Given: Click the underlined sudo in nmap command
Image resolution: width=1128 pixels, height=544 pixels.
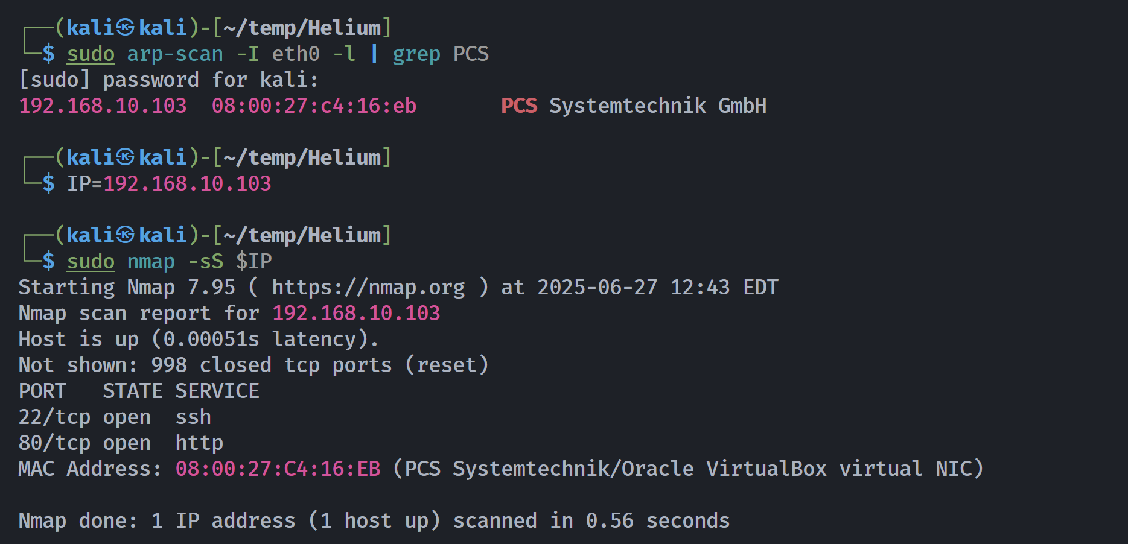Looking at the screenshot, I should coord(91,261).
